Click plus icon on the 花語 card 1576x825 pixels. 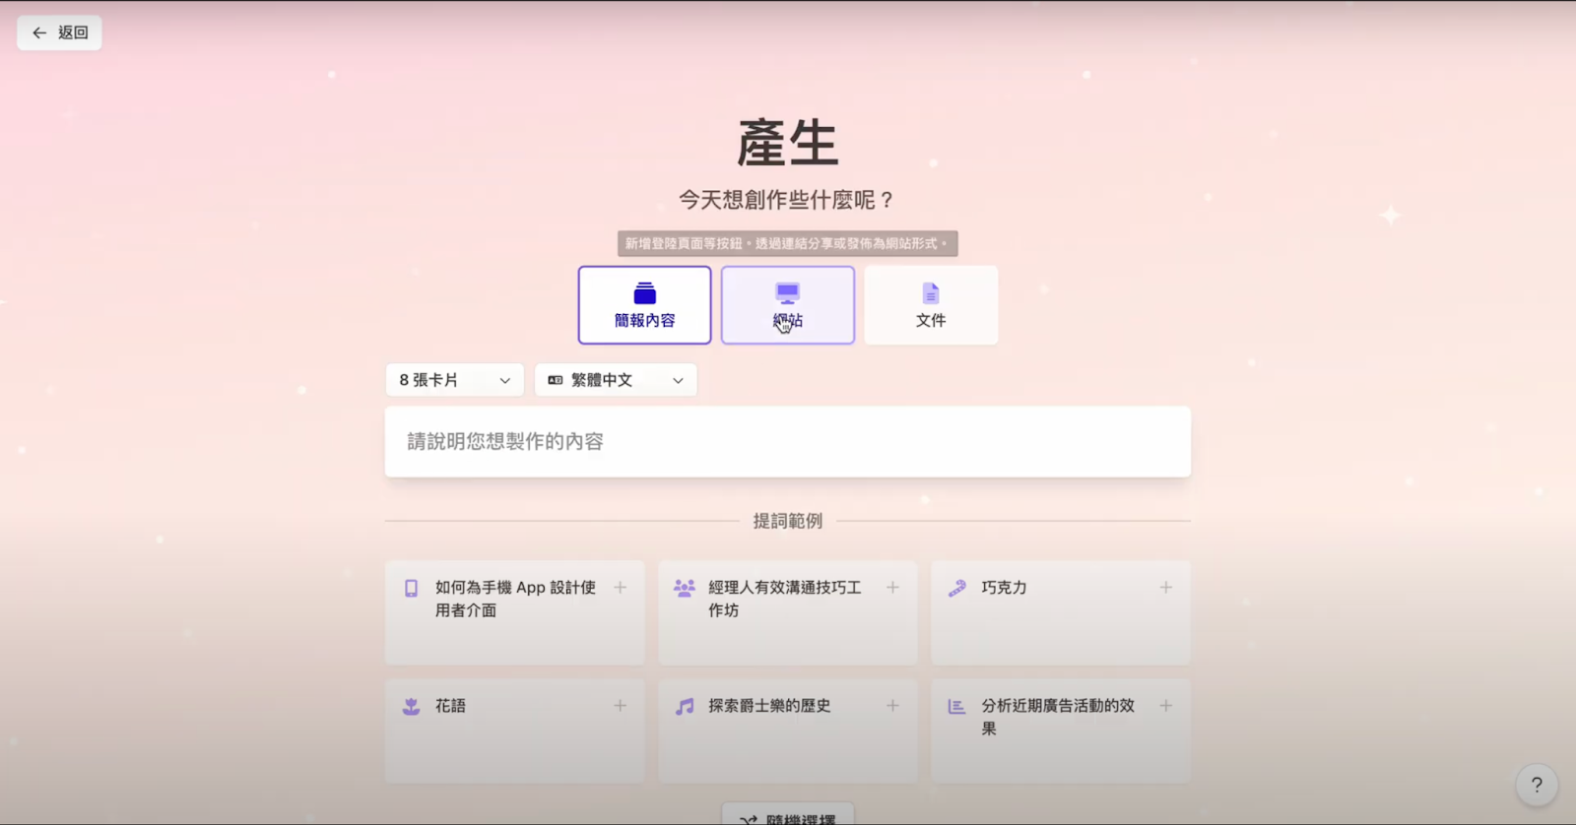[x=621, y=706]
